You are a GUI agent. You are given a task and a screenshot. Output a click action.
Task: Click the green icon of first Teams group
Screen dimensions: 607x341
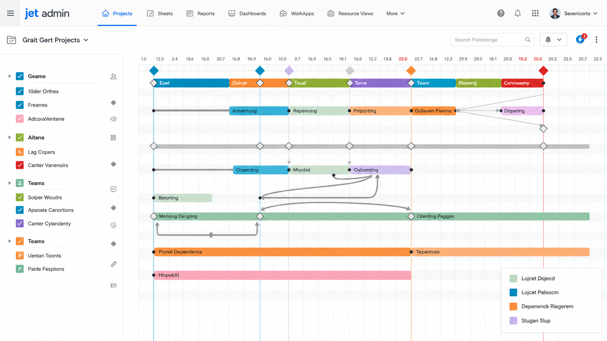coord(20,183)
